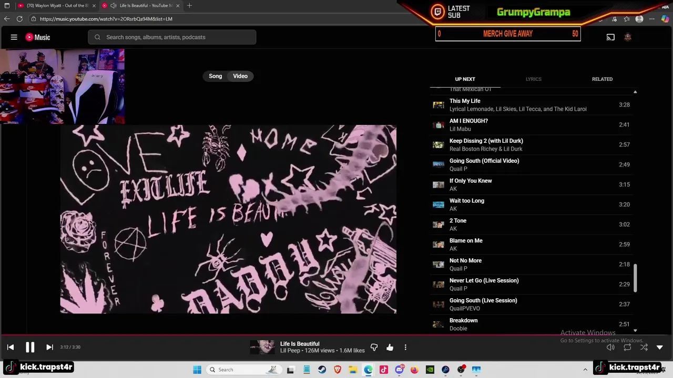Viewport: 673px width, 378px height.
Task: Select the UP NEXT tab
Action: tap(465, 79)
